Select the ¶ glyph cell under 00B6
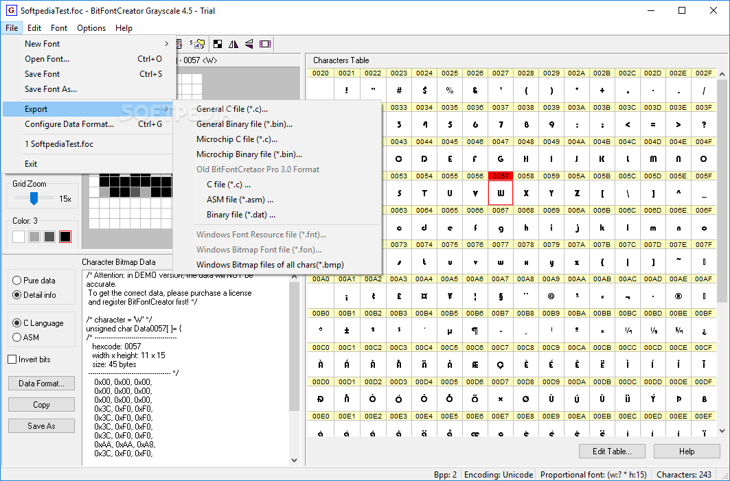The image size is (730, 481). pyautogui.click(x=475, y=330)
